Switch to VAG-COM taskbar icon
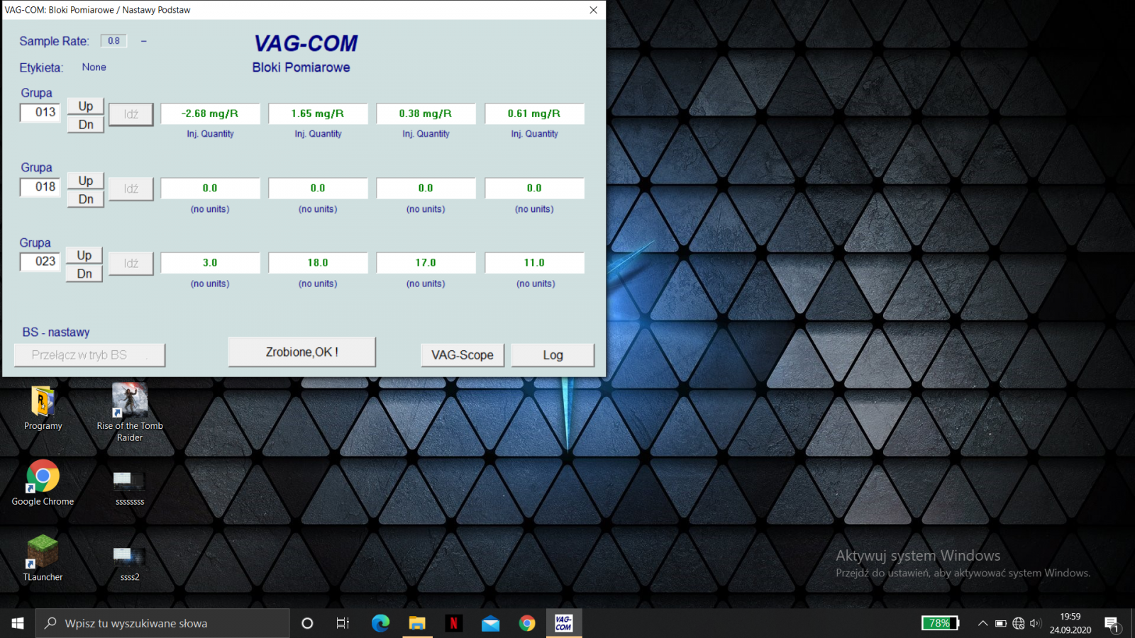The width and height of the screenshot is (1135, 638). (x=564, y=623)
